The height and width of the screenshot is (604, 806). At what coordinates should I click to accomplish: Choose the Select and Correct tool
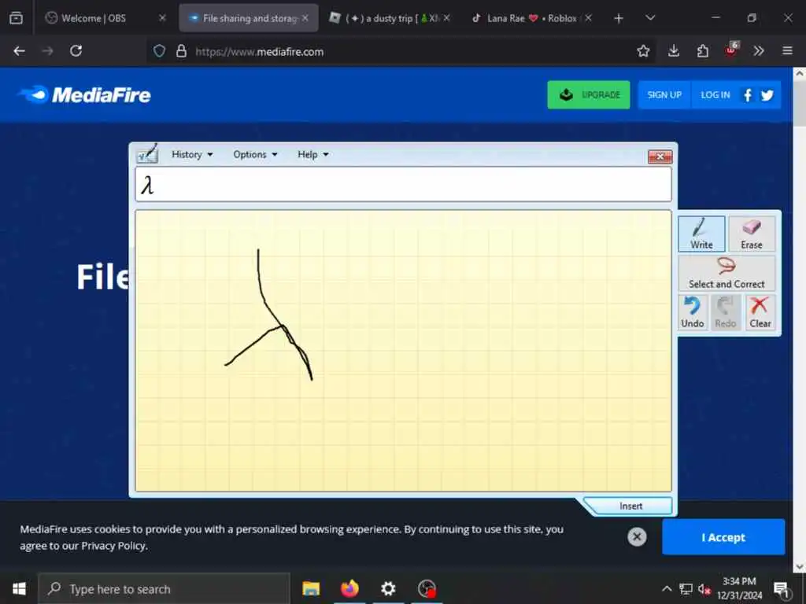[x=727, y=273]
